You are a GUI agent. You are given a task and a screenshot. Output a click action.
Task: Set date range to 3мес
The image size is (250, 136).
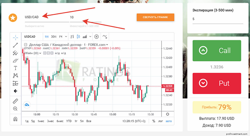50,121
